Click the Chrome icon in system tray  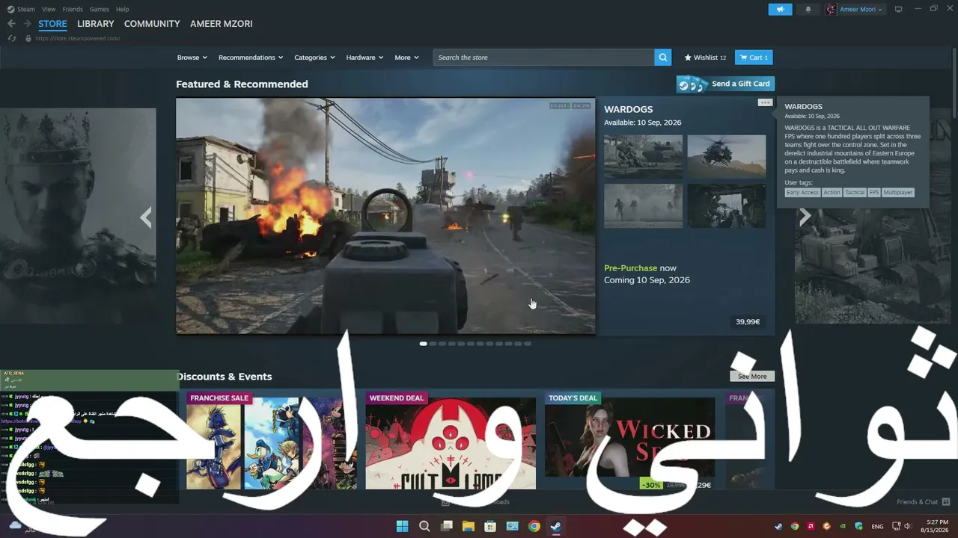[x=795, y=526]
